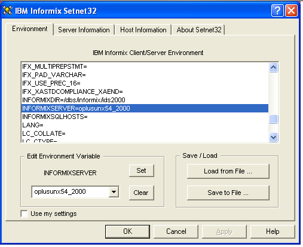Click Load from File button
This screenshot has width=303, height=247.
[228, 171]
